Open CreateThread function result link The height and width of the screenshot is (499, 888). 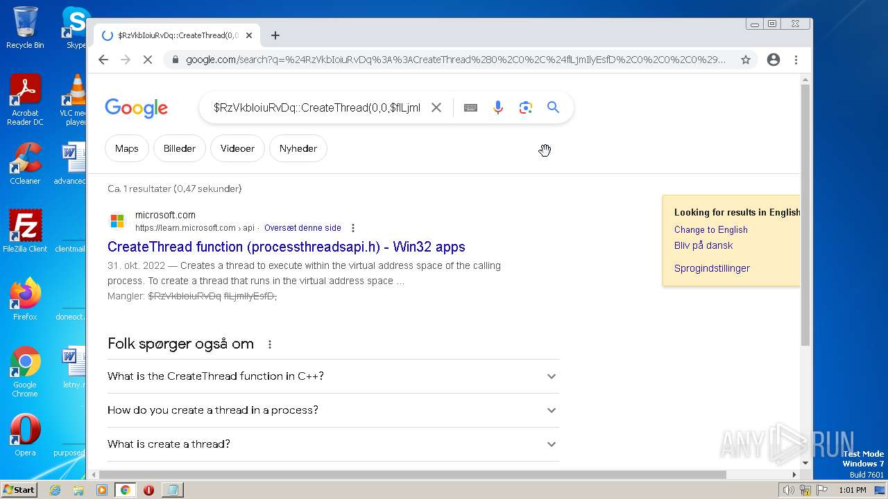tap(287, 247)
